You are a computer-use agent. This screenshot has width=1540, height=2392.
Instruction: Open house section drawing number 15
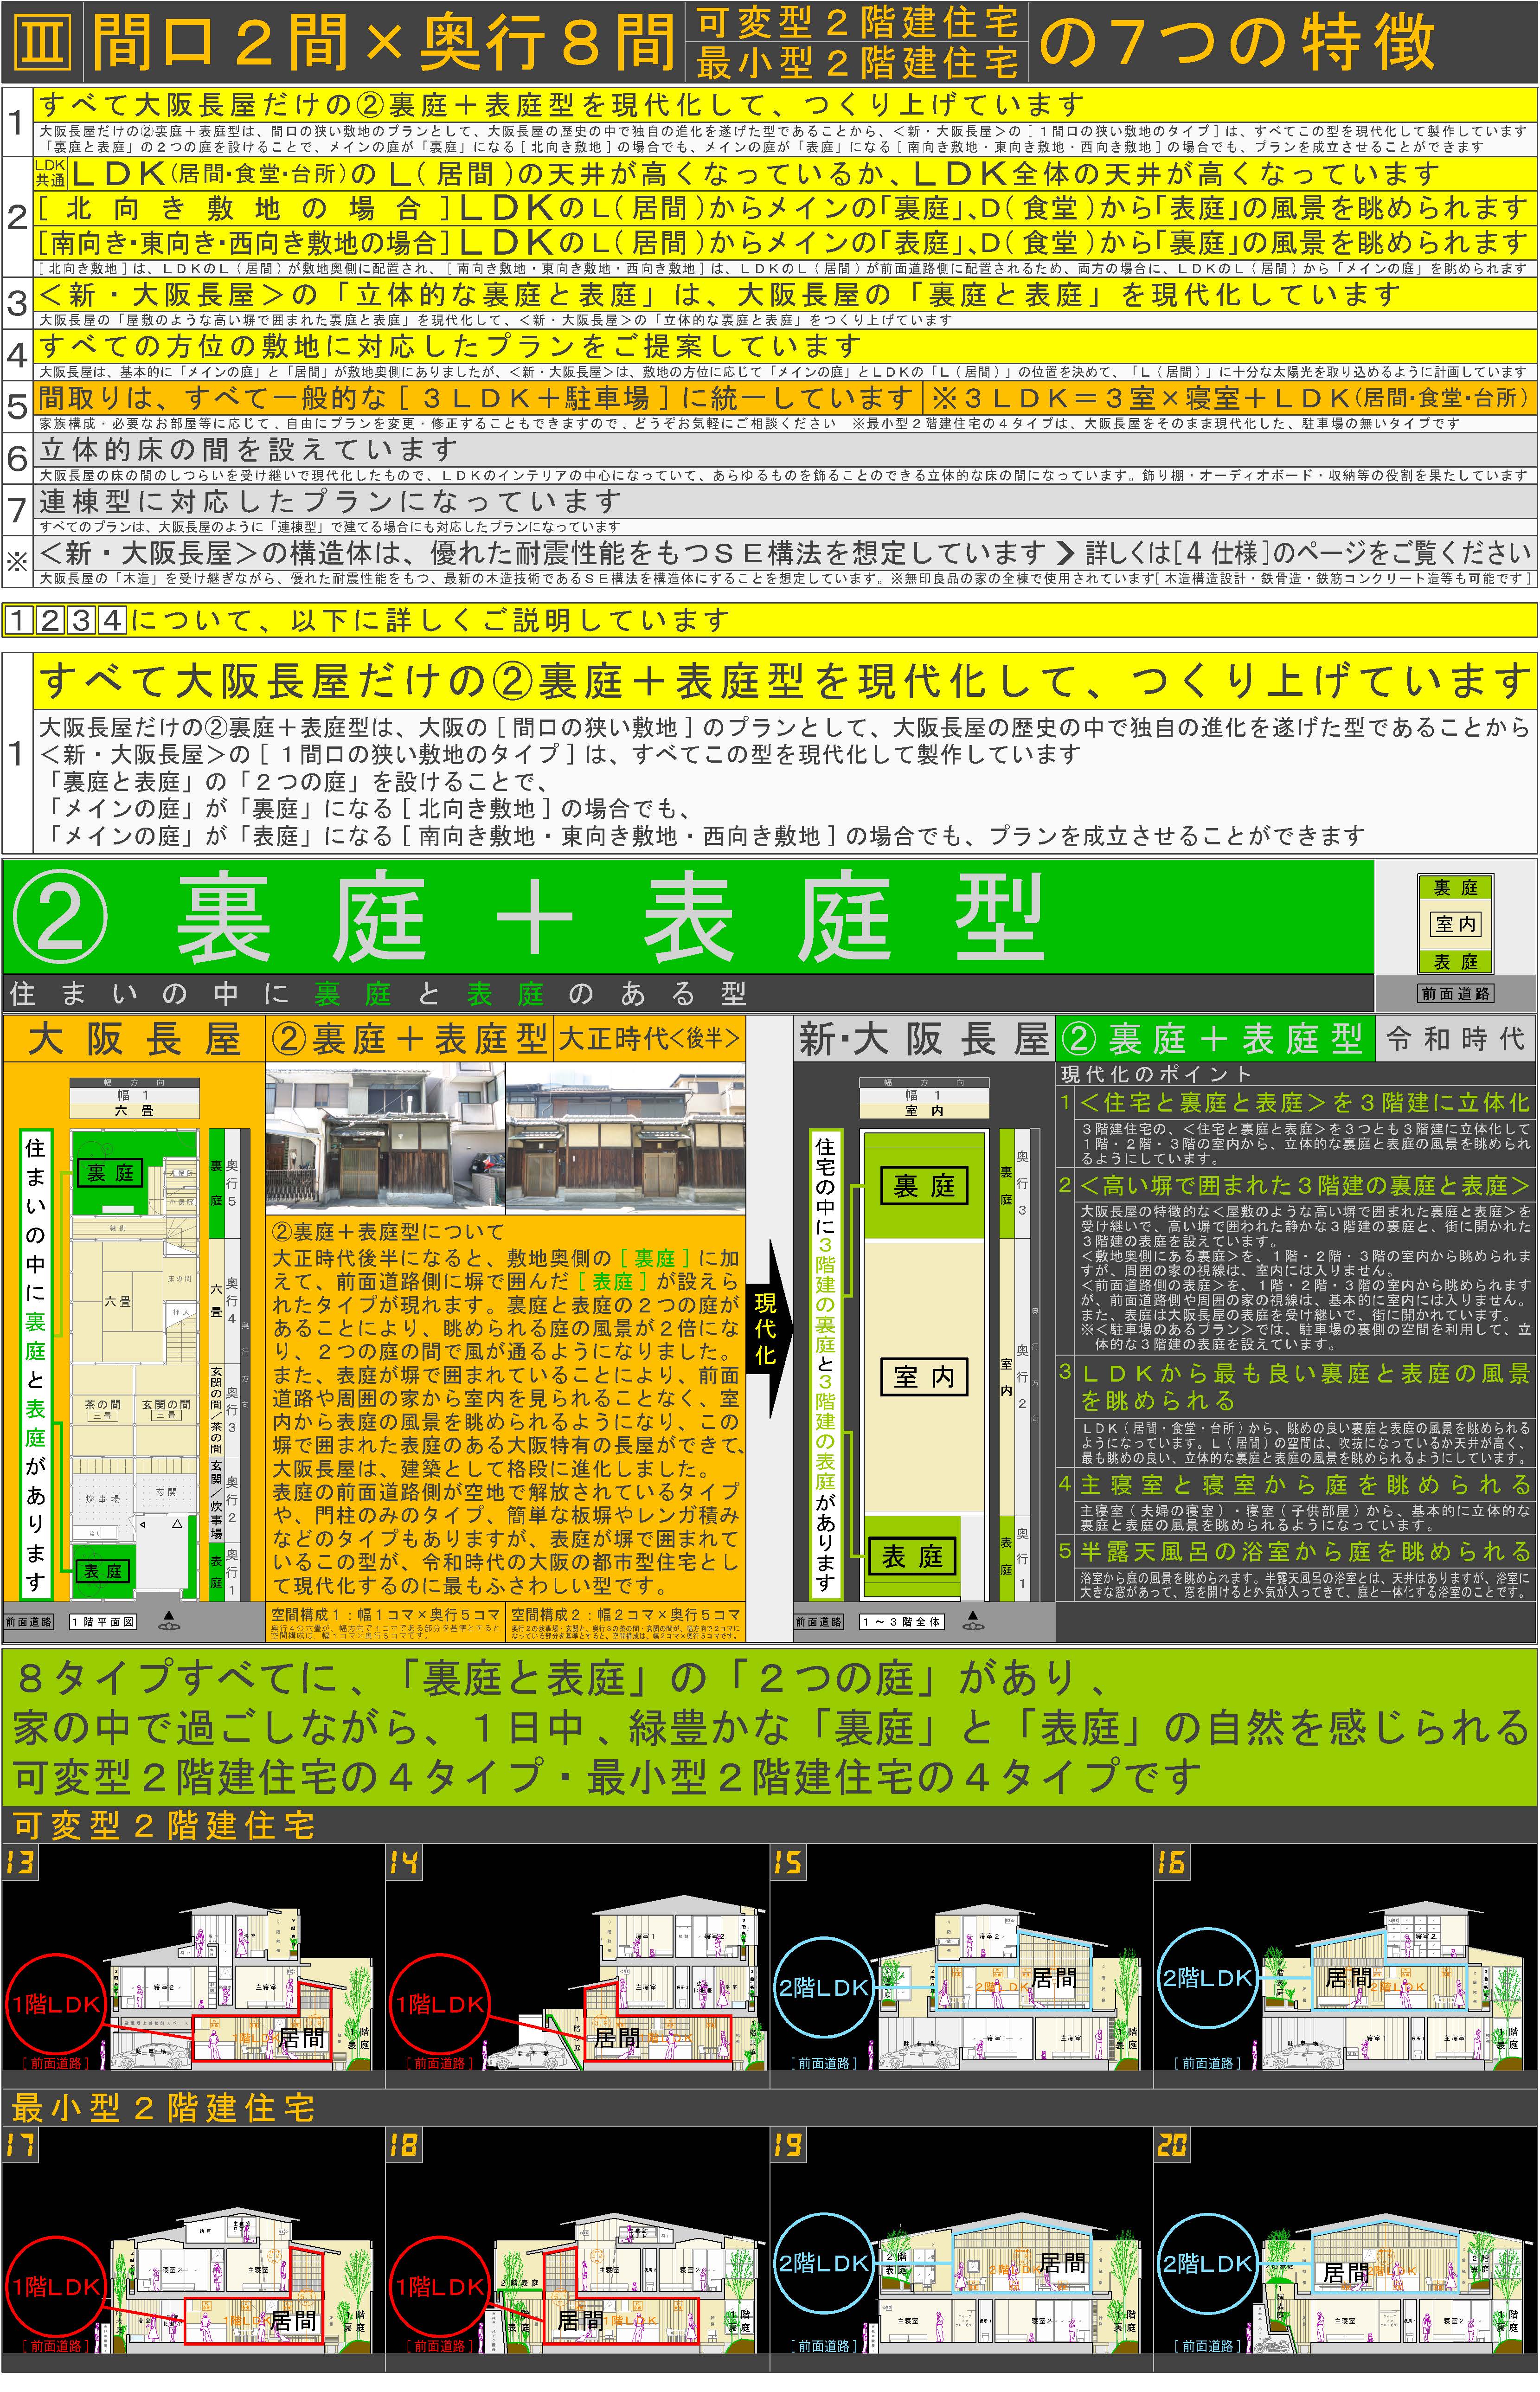coord(961,1966)
